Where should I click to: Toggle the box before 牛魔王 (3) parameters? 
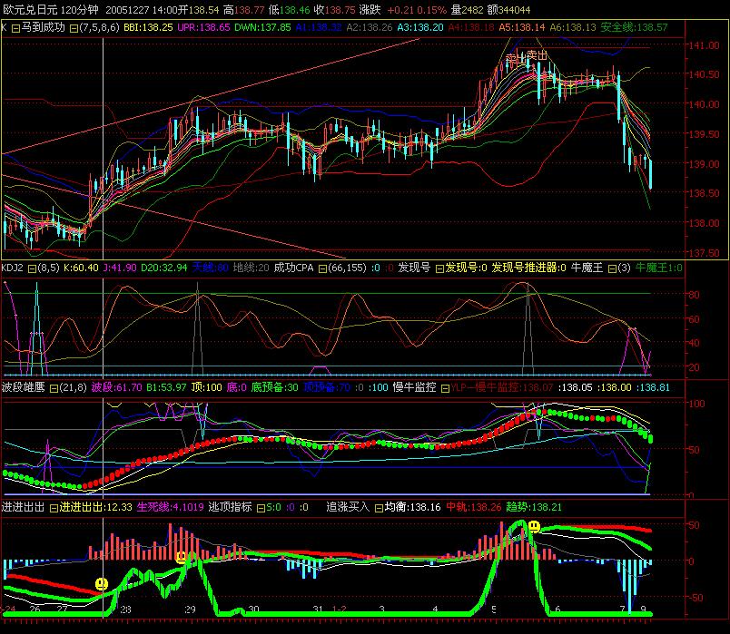(612, 268)
